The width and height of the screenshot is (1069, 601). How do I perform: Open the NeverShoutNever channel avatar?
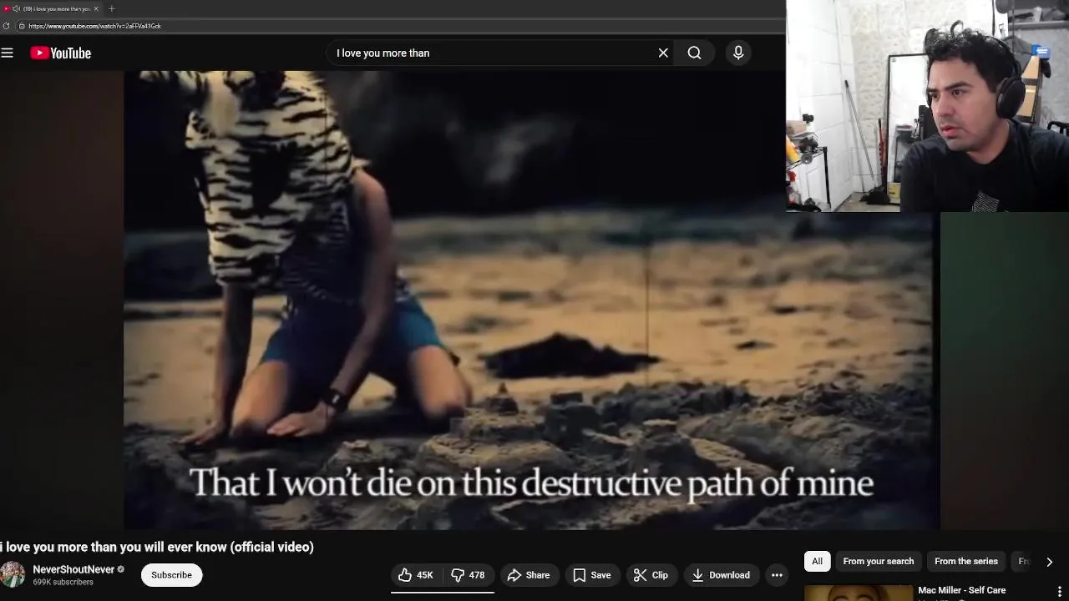13,574
